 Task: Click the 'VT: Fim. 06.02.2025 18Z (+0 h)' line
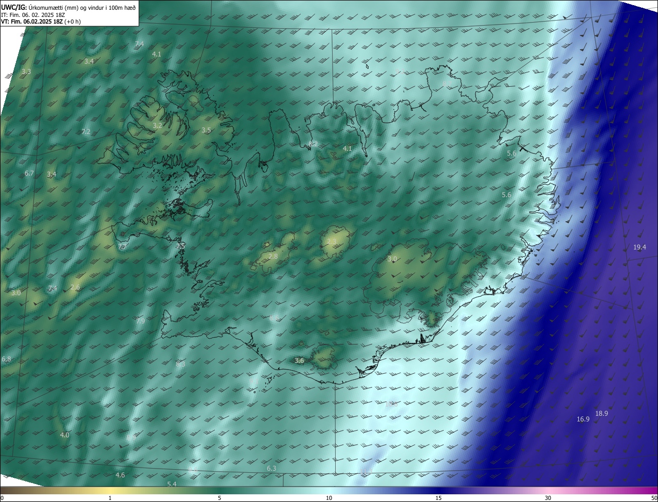[41, 22]
